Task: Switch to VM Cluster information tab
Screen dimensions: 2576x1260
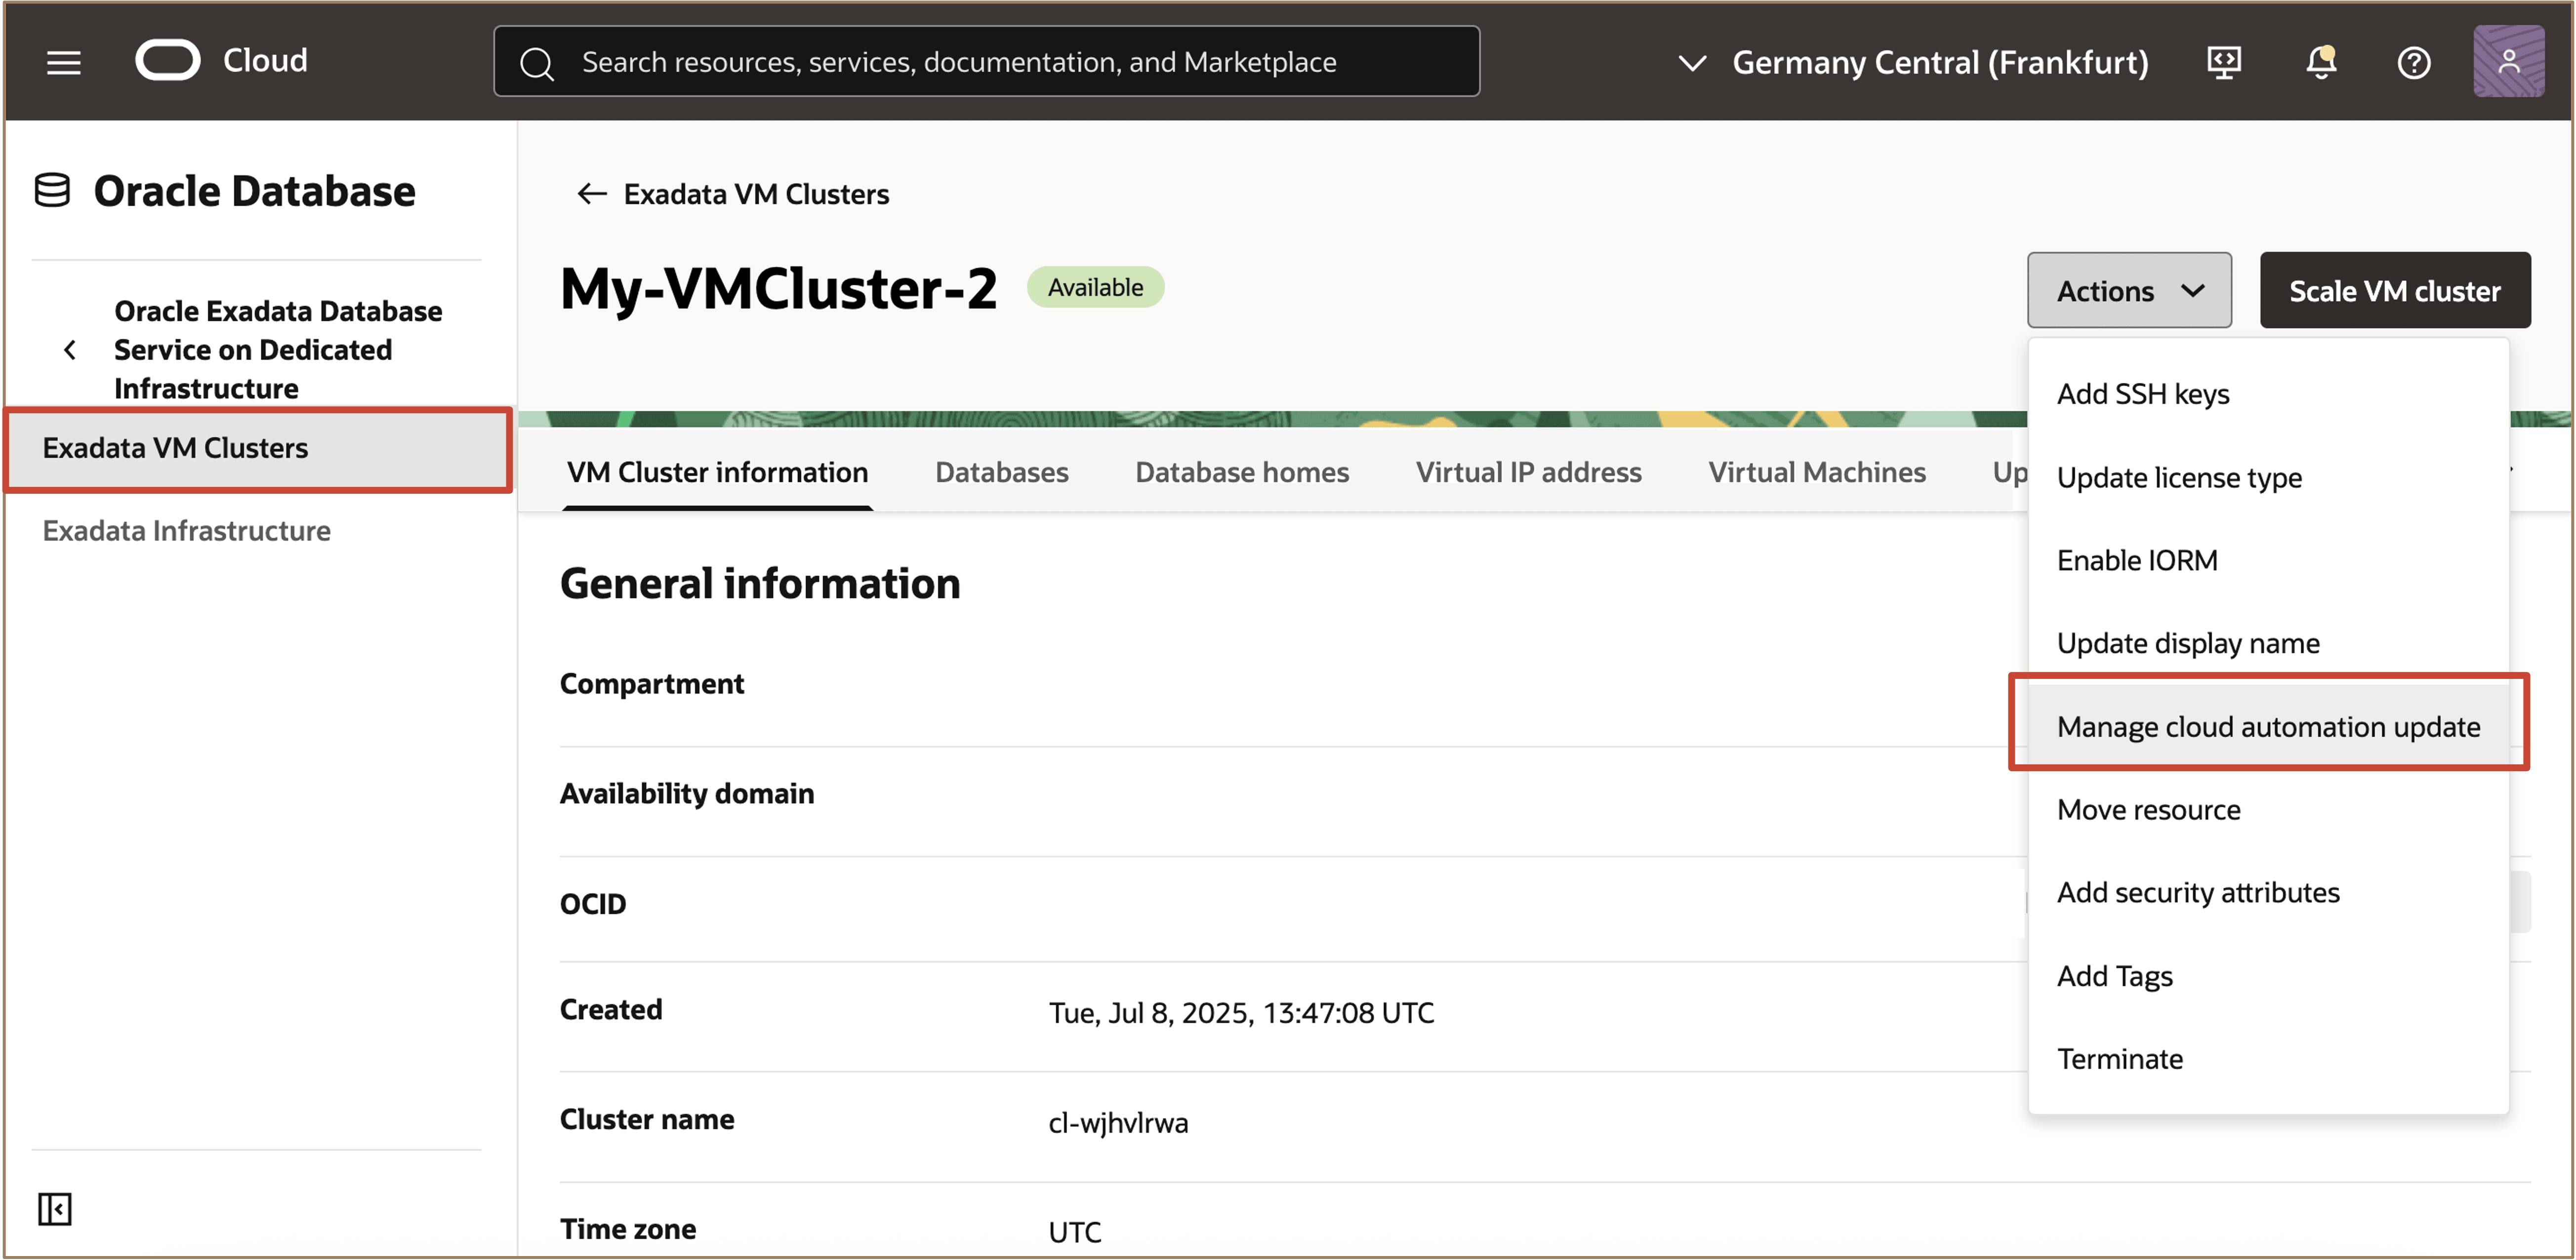Action: point(717,472)
